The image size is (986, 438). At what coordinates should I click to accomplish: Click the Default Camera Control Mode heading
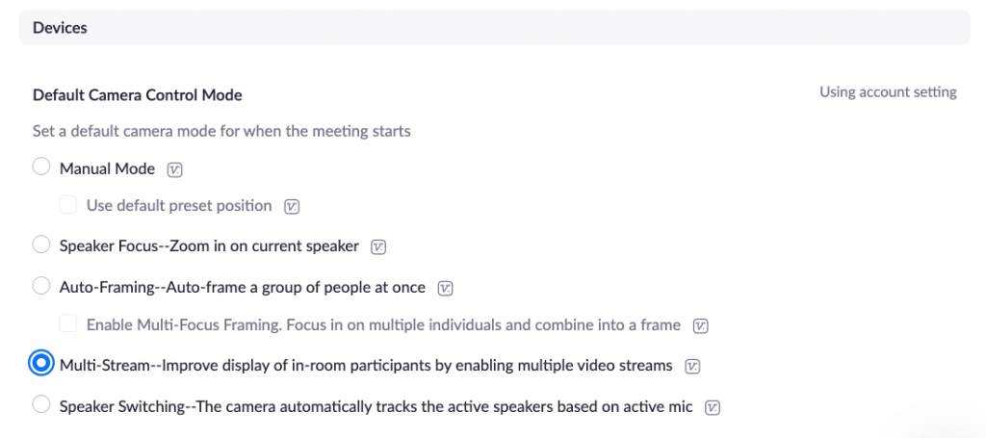coord(137,95)
